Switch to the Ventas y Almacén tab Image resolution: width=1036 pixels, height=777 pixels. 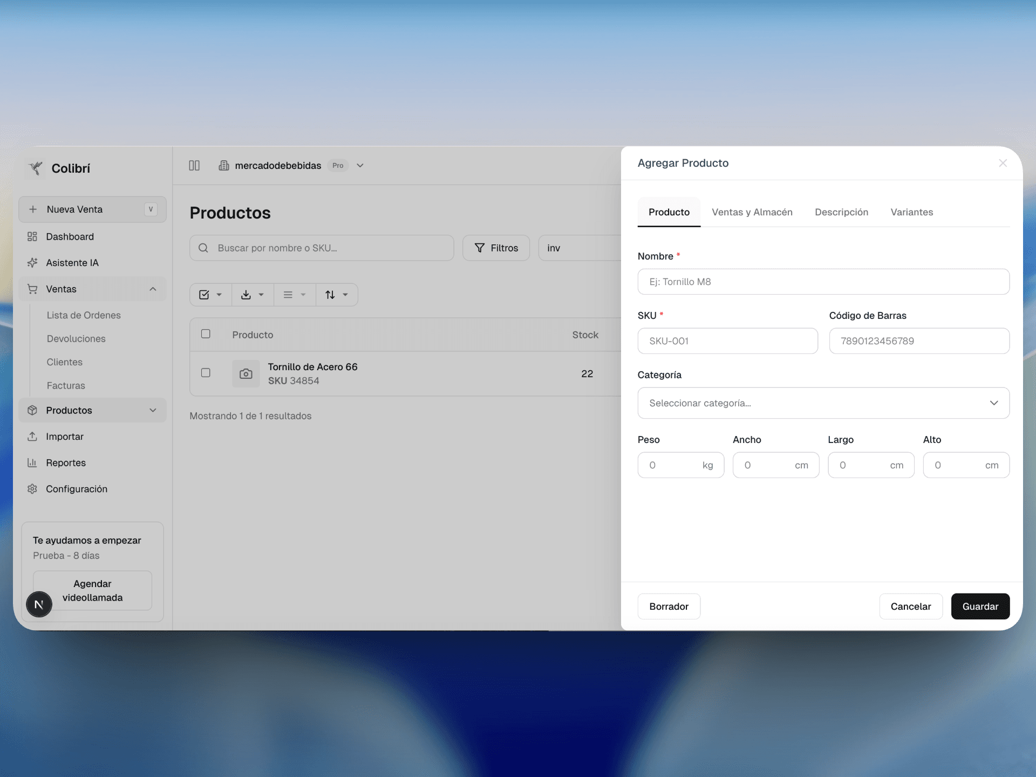[x=752, y=212]
